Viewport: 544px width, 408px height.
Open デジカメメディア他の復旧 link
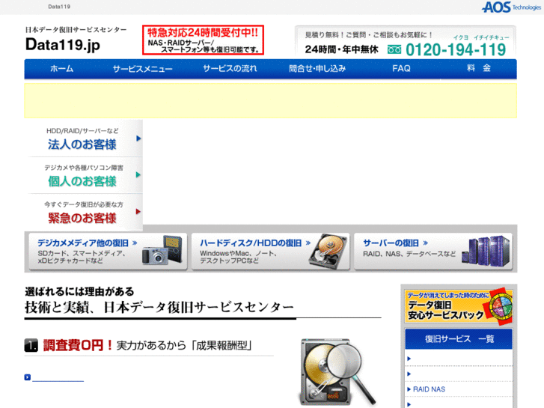coord(88,243)
